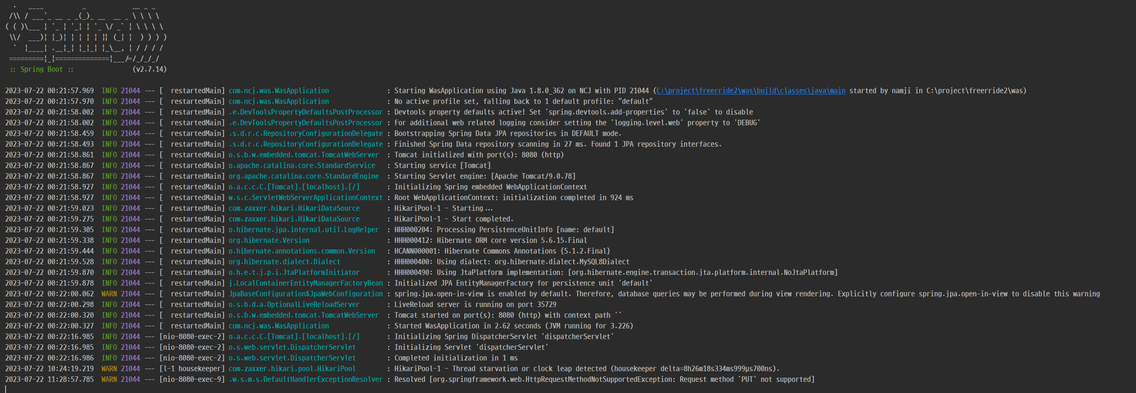This screenshot has height=393, width=1136.
Task: Click logger 'o.s.b.d.a.OptionalLiveReloadServer'
Action: point(294,304)
